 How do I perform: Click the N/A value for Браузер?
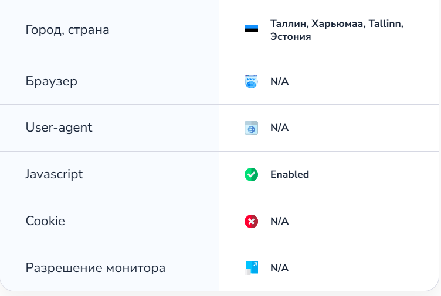(280, 81)
